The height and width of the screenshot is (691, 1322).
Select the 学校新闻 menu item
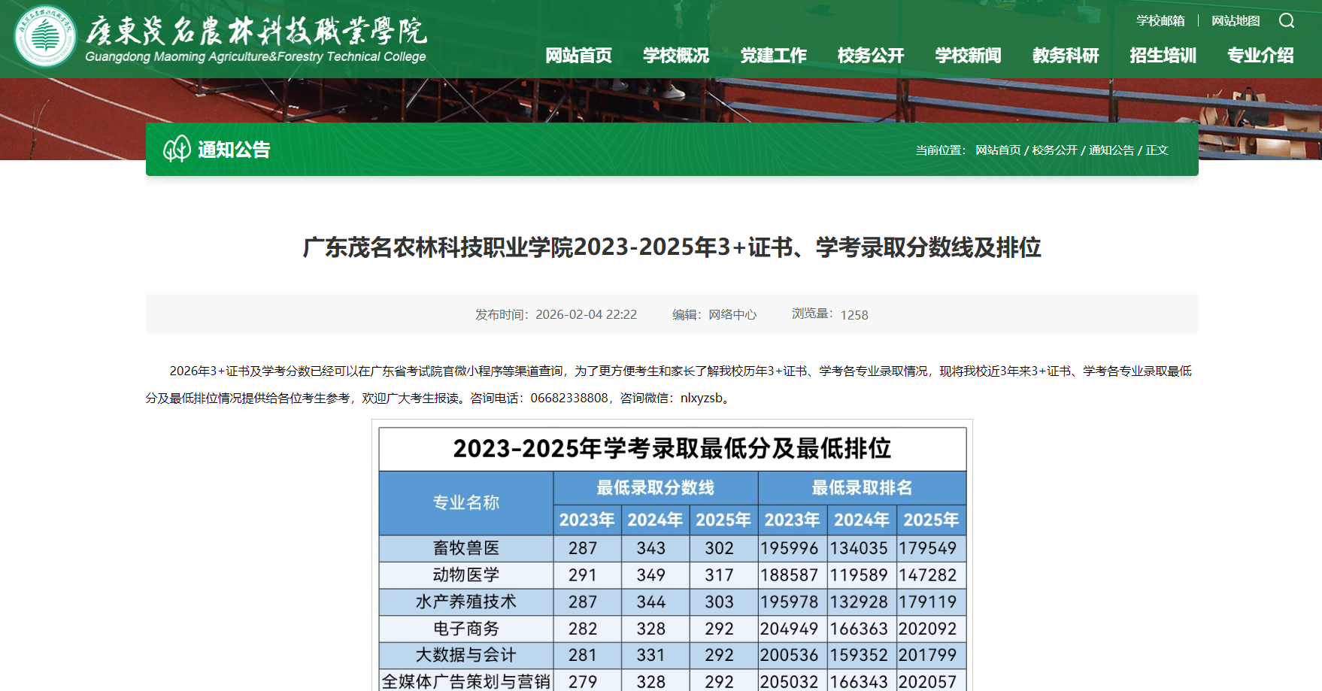pos(967,55)
